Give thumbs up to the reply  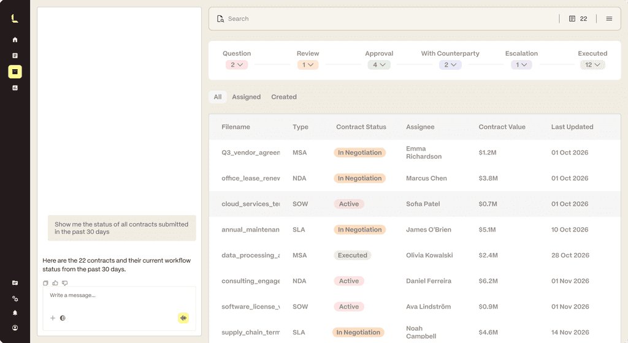coord(55,283)
